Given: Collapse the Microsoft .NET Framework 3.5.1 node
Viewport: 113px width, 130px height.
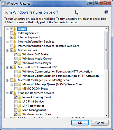Looking at the screenshot, I should [x=7, y=68].
